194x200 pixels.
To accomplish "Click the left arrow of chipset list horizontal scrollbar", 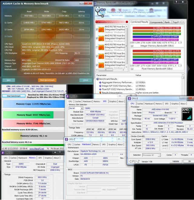I will [97, 70].
